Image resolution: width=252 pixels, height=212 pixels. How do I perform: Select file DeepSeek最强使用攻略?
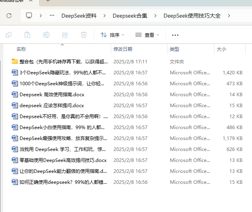(x=63, y=138)
